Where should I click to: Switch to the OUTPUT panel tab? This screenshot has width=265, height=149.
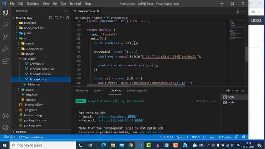tap(99, 91)
